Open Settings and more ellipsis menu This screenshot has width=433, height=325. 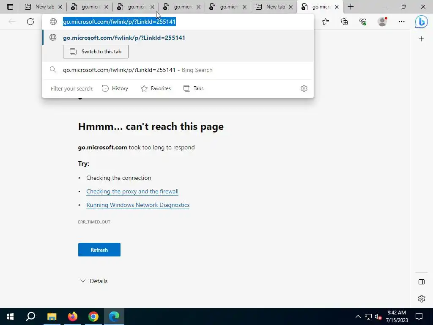[x=402, y=22]
